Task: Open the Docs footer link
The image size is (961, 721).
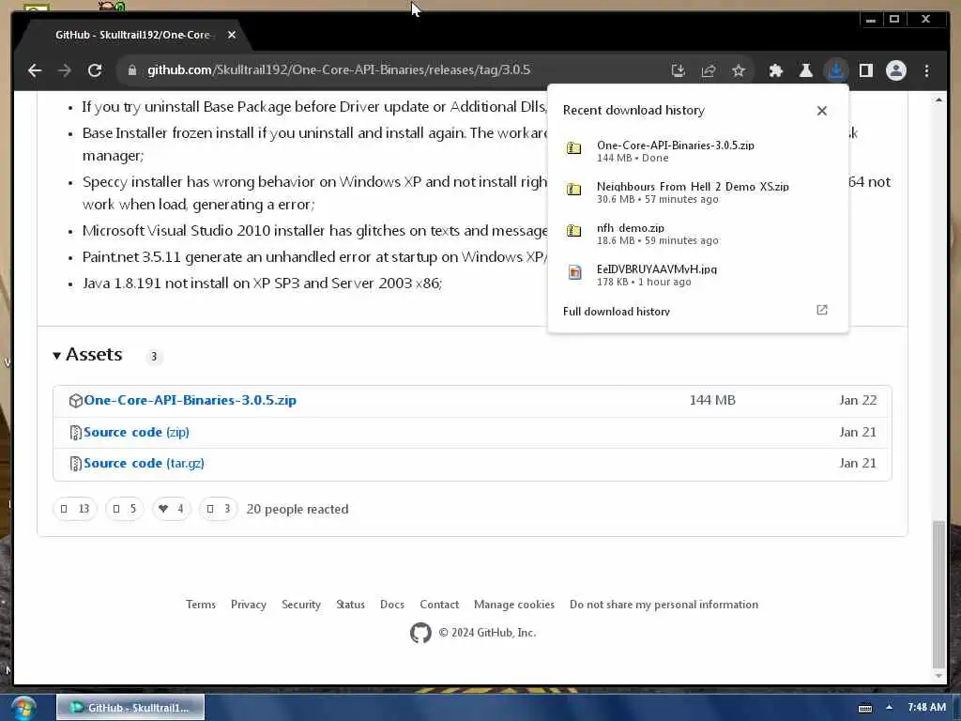Action: tap(392, 605)
